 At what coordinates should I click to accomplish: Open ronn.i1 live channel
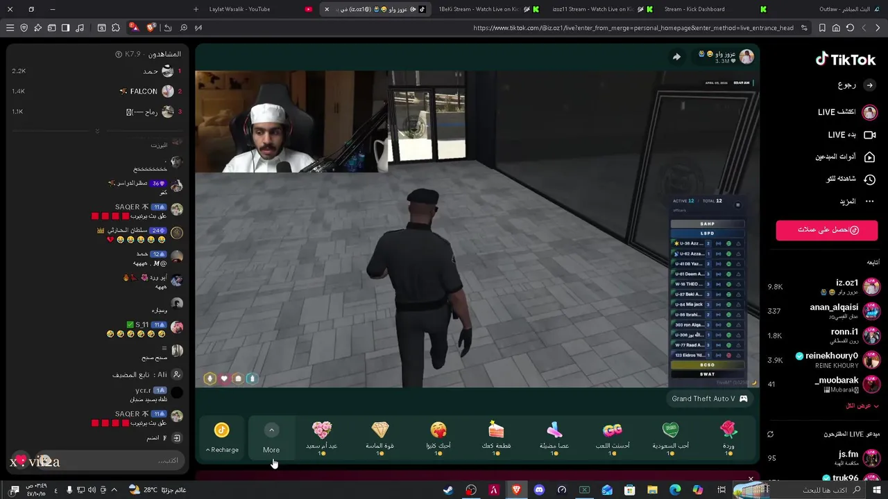point(823,335)
